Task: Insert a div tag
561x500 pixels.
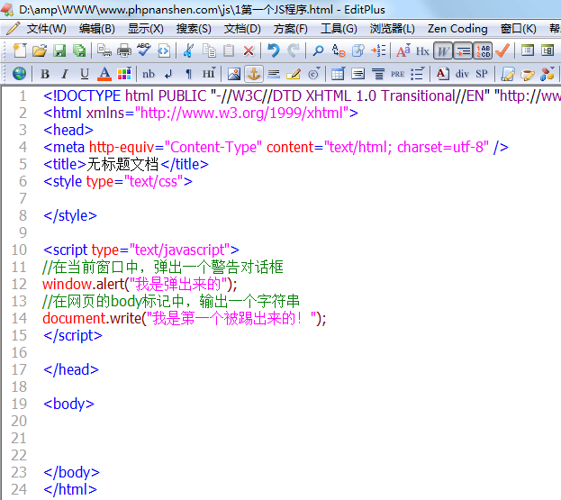Action: [x=462, y=74]
